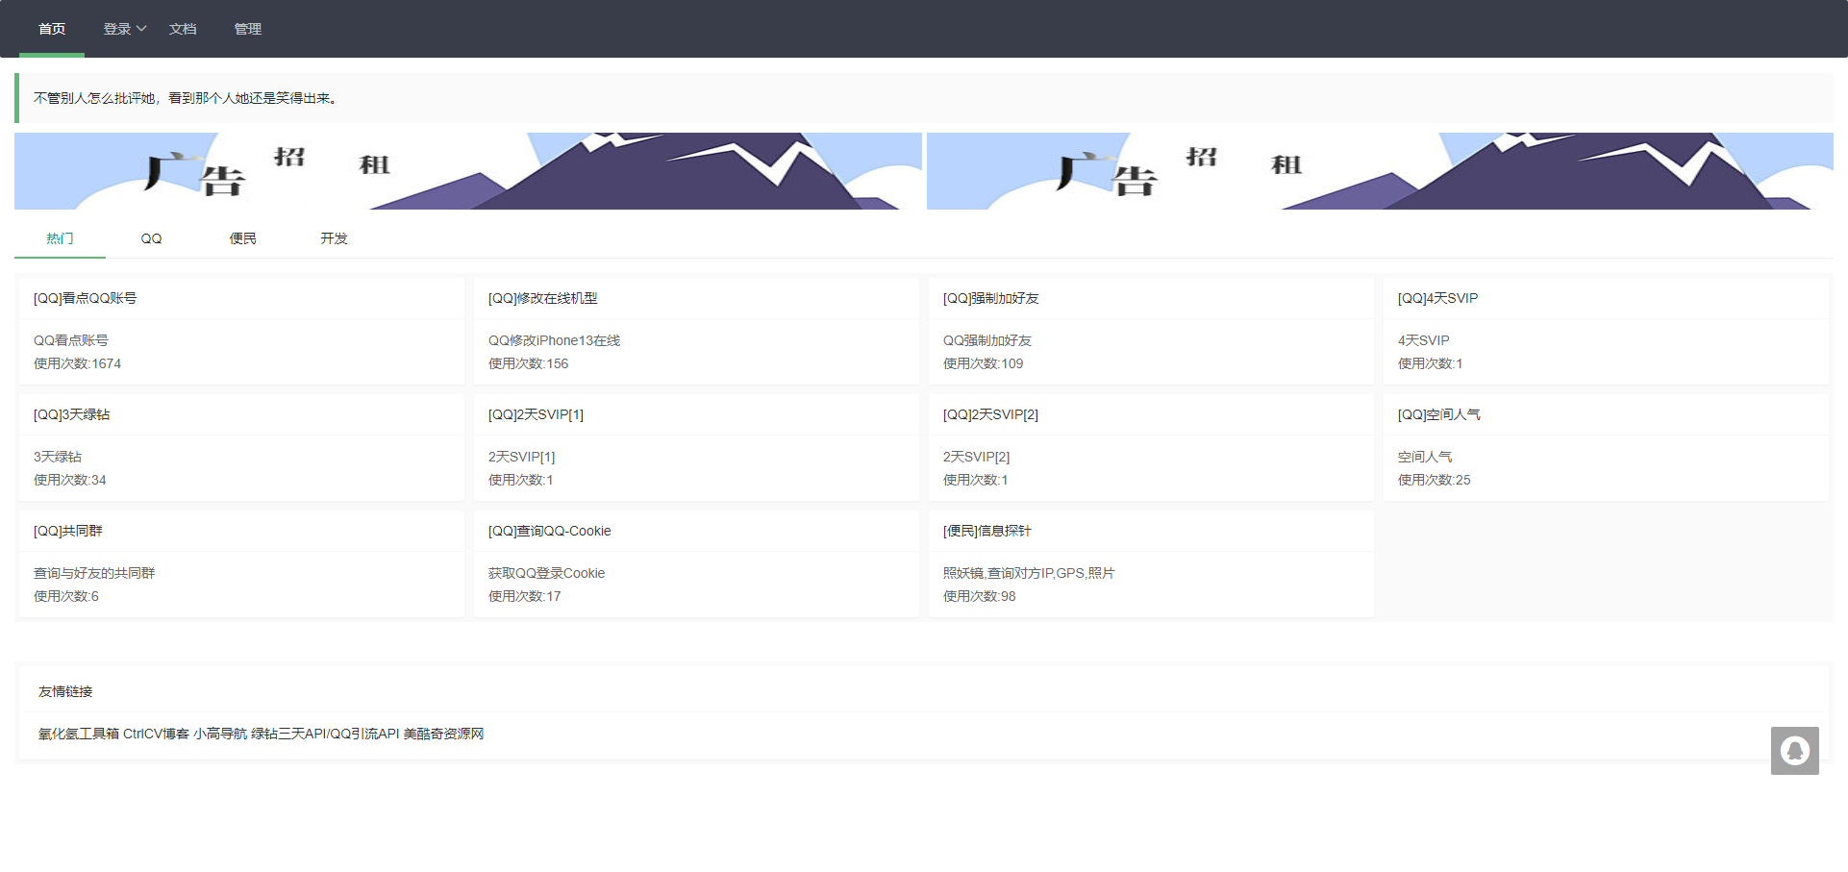Image resolution: width=1848 pixels, height=872 pixels.
Task: Open the [QQ]空间人气 tool card
Action: click(1604, 446)
